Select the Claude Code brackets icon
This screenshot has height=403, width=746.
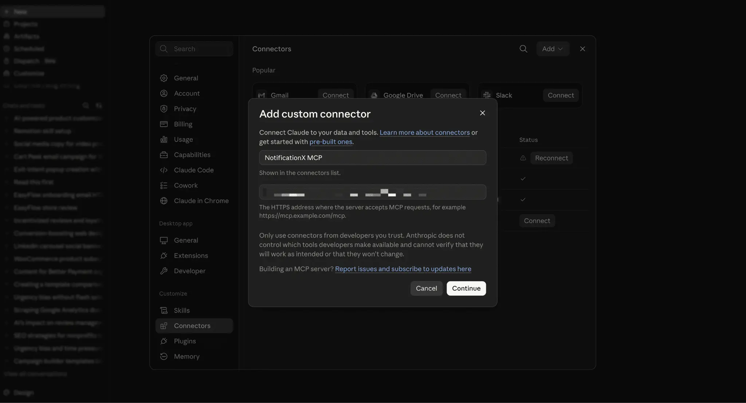[x=164, y=170]
